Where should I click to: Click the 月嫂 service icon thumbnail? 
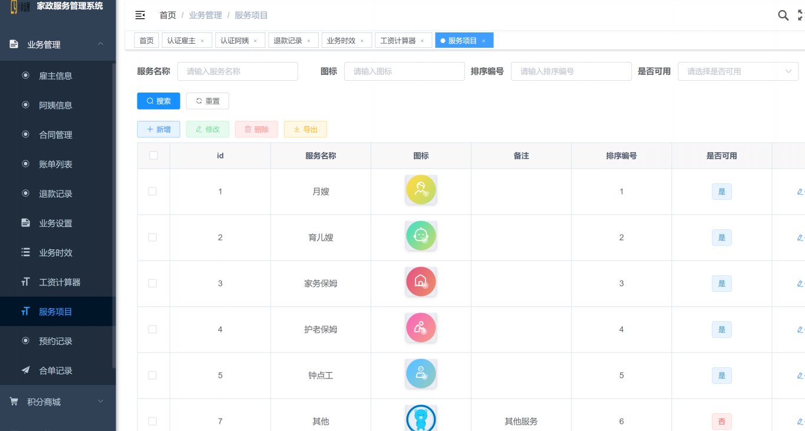pos(421,190)
